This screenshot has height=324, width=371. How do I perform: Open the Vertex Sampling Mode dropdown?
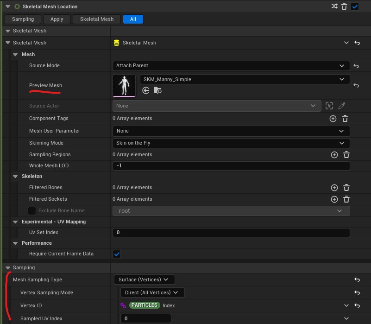pos(152,292)
